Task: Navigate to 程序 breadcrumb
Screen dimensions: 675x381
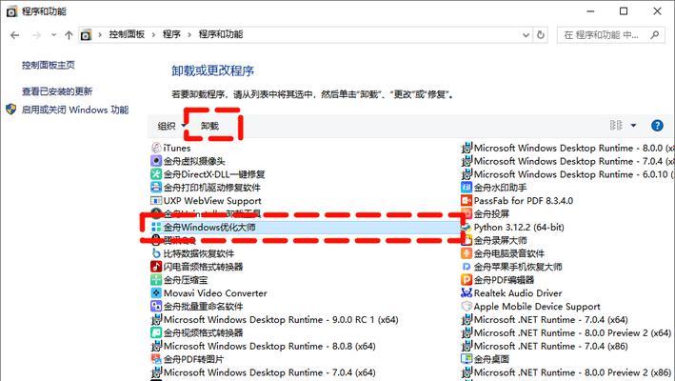Action: pyautogui.click(x=171, y=34)
